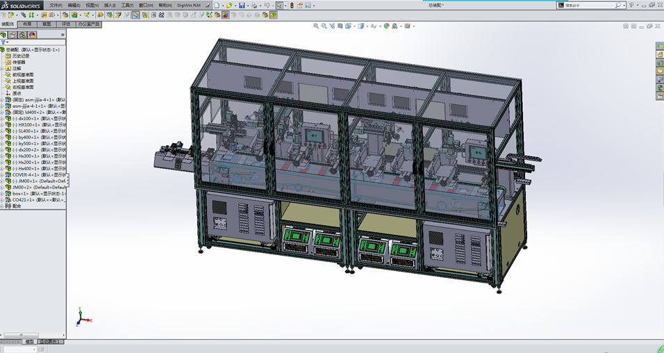This screenshot has width=664, height=353.
Task: Expand the 注解 annotations tree node
Action: point(2,69)
